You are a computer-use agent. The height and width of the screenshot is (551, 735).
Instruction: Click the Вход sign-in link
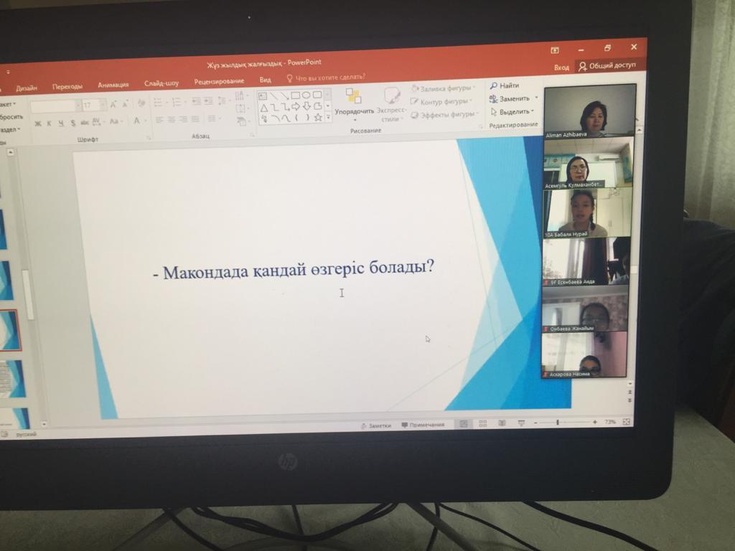561,67
